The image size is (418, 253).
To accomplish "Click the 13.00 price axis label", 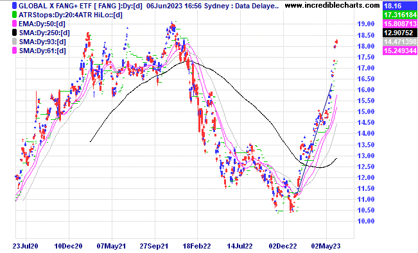I will (366, 156).
